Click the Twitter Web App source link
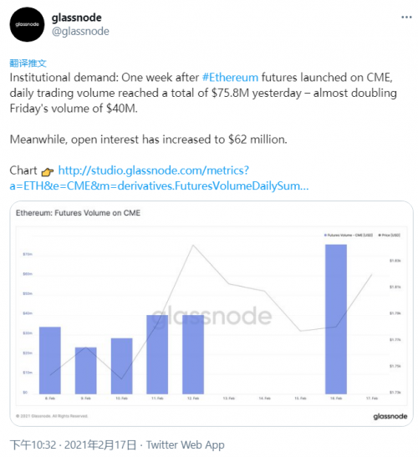The height and width of the screenshot is (457, 418). [x=186, y=444]
